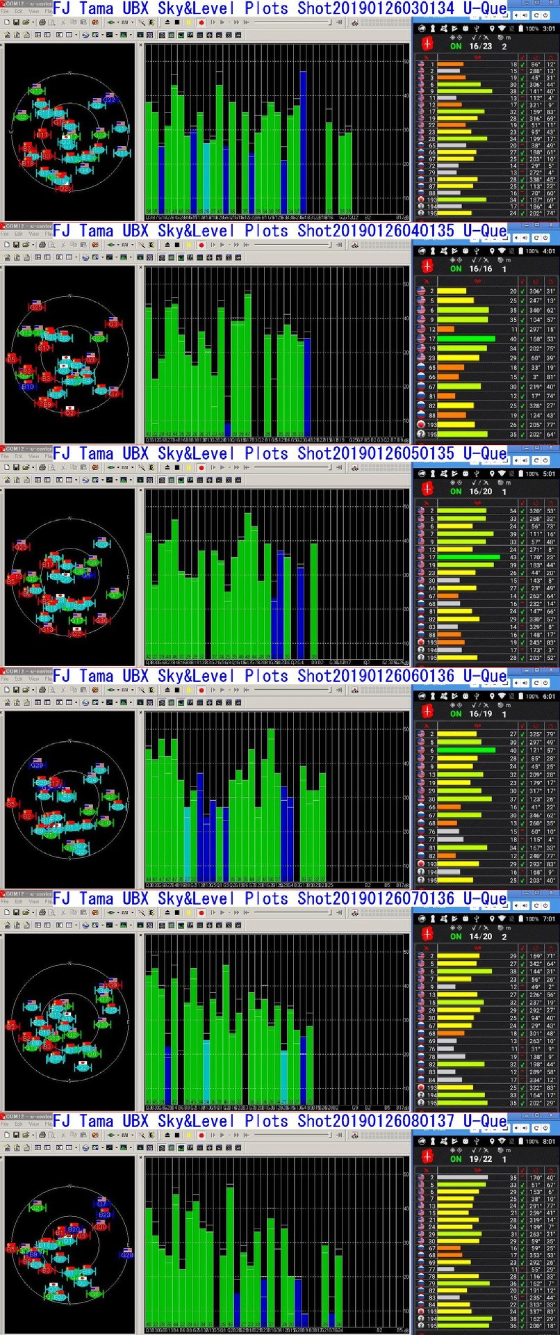Click the power button above the 3:01 phone panel
The height and width of the screenshot is (1335, 560).
click(x=546, y=15)
